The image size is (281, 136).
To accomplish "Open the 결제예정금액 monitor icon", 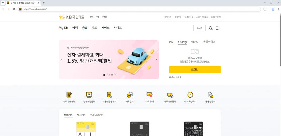I will click(89, 95).
